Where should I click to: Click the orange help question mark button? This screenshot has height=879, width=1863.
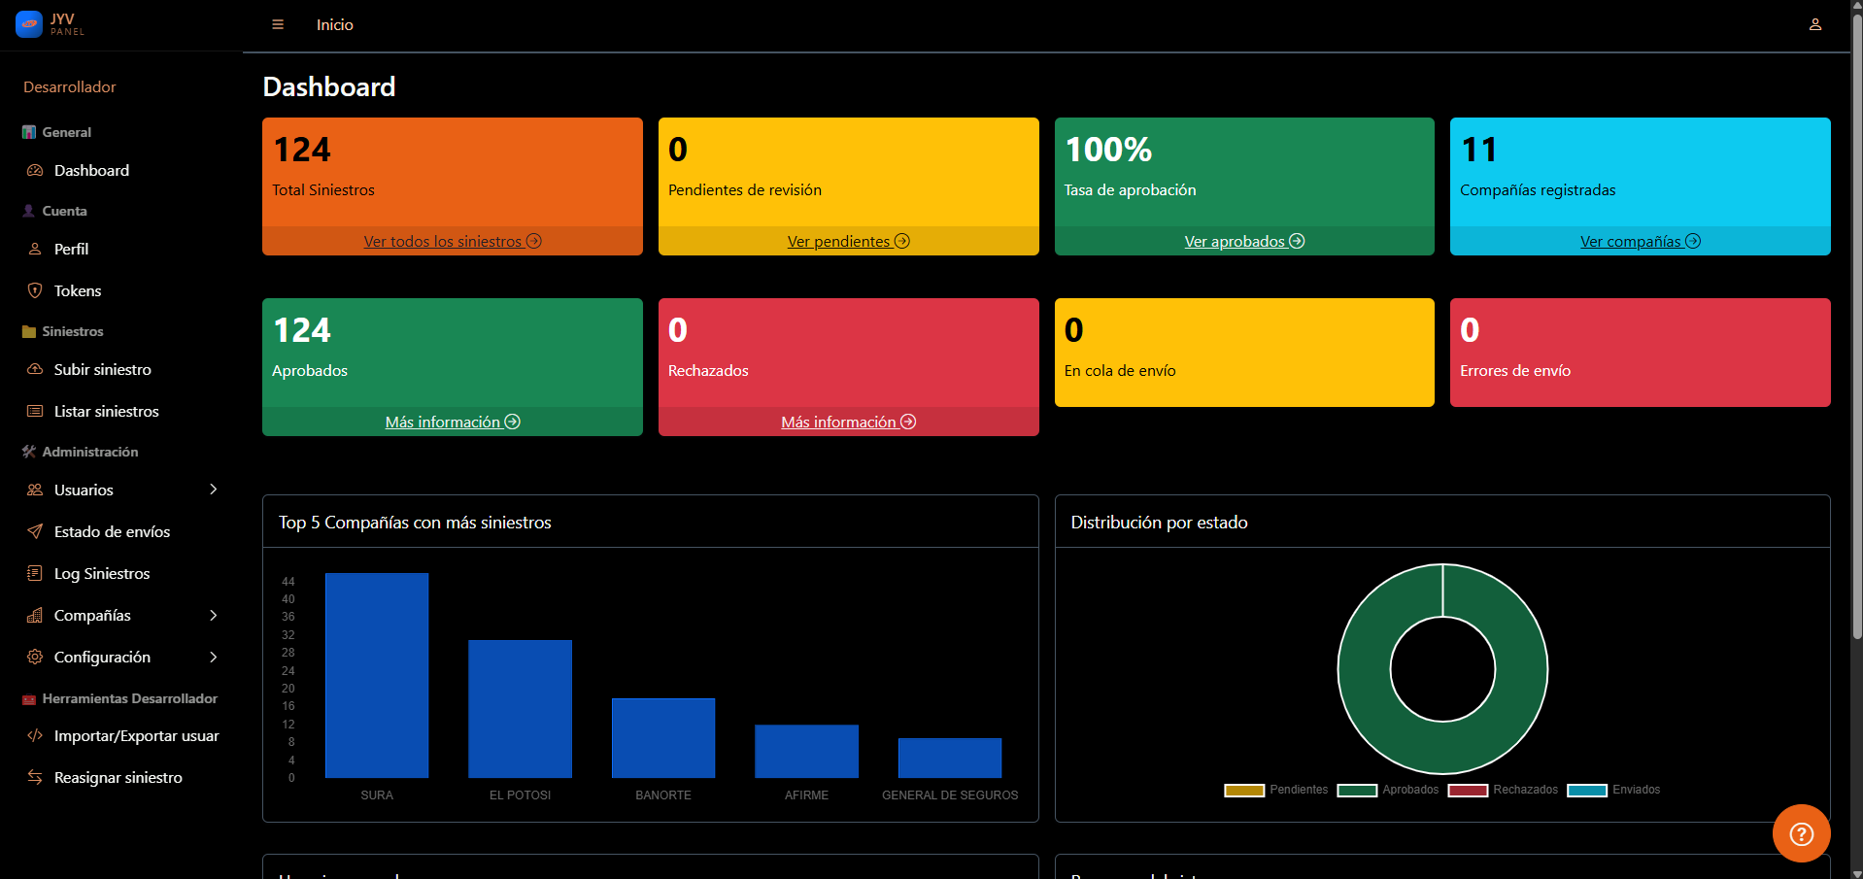(1801, 833)
